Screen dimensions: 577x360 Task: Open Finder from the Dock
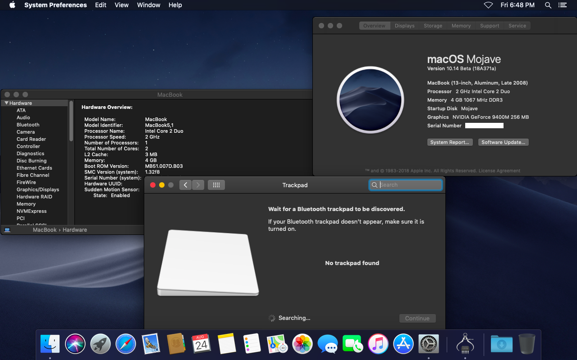tap(50, 344)
